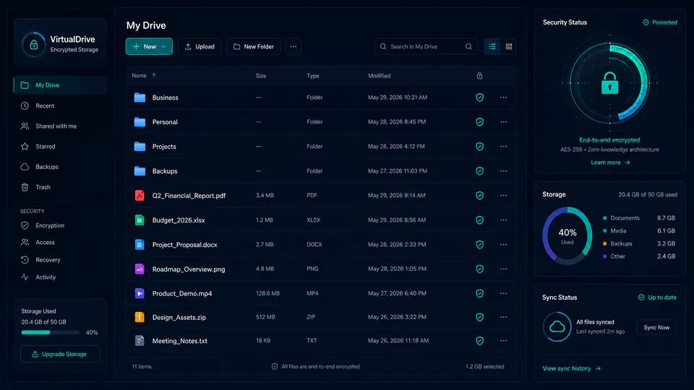Click the Documents legend color dot
This screenshot has width=694, height=390.
(604, 218)
